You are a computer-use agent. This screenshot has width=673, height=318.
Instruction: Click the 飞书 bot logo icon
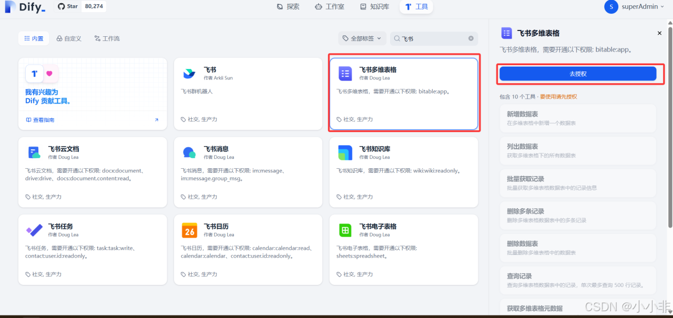(189, 74)
